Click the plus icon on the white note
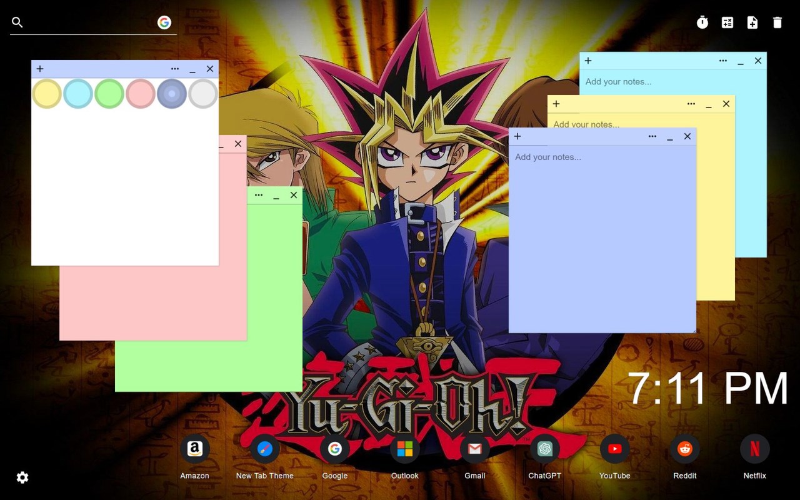800x500 pixels. coord(40,69)
